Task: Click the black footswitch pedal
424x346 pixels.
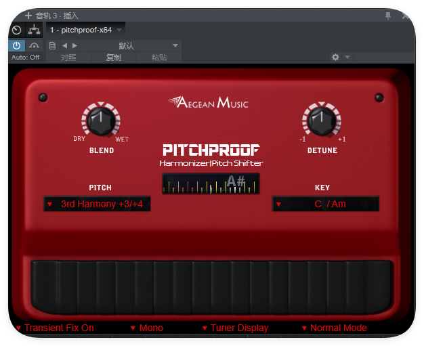Action: (212, 287)
